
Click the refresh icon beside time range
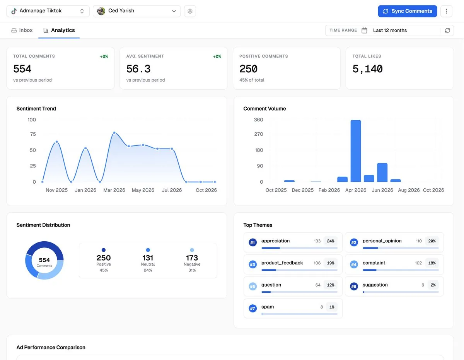tap(447, 31)
